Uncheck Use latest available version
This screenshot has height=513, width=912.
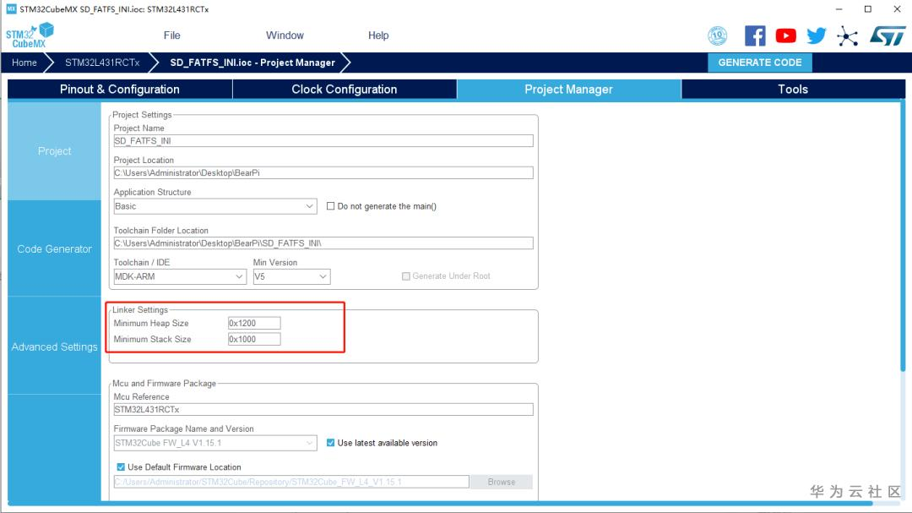pyautogui.click(x=330, y=443)
